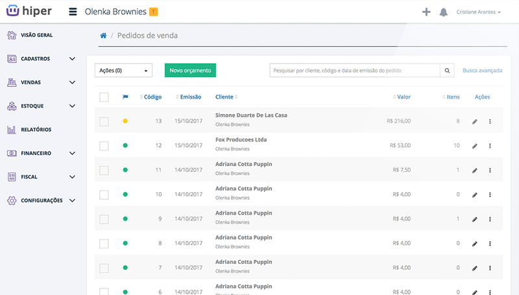The height and width of the screenshot is (295, 519).
Task: Select all orders with header checkbox
Action: 104,97
